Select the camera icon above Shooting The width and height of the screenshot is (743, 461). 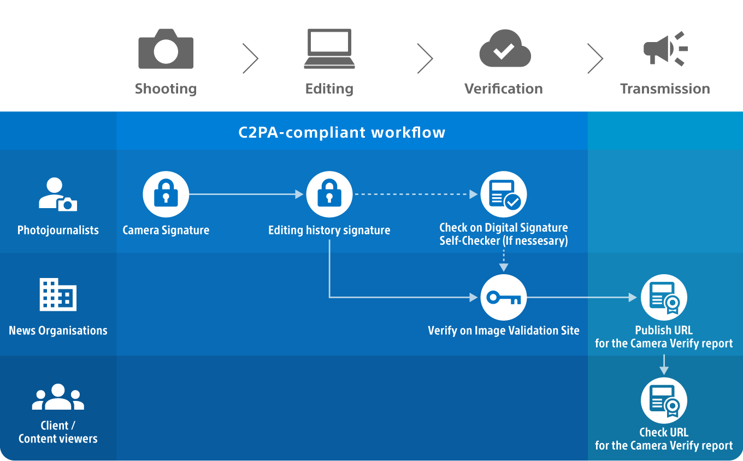pyautogui.click(x=166, y=48)
